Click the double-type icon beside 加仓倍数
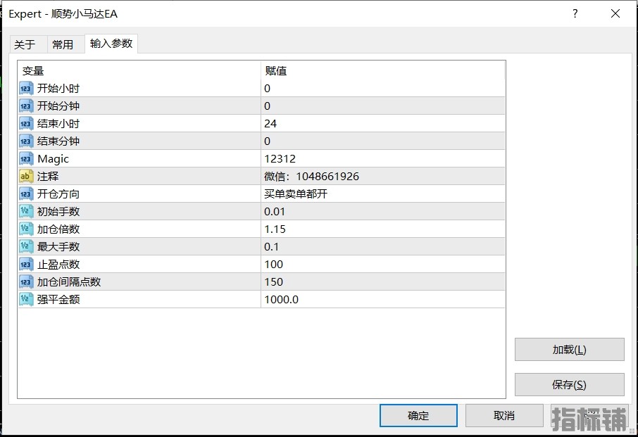The height and width of the screenshot is (437, 638). click(x=26, y=229)
